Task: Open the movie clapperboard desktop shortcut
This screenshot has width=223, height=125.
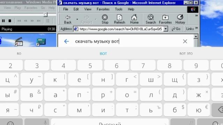Action: [18, 42]
